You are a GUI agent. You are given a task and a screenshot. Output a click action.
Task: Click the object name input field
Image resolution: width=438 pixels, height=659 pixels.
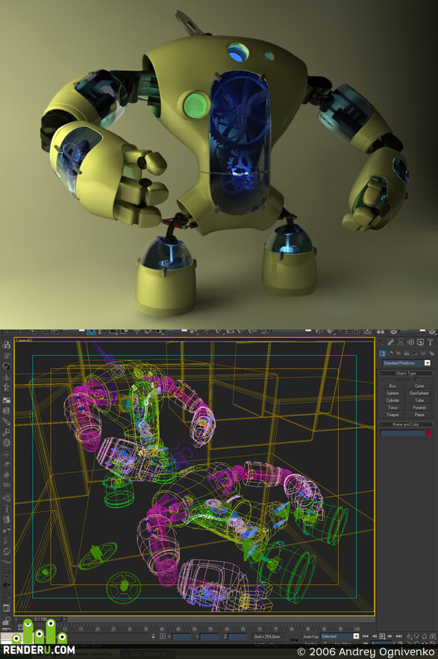click(x=403, y=433)
